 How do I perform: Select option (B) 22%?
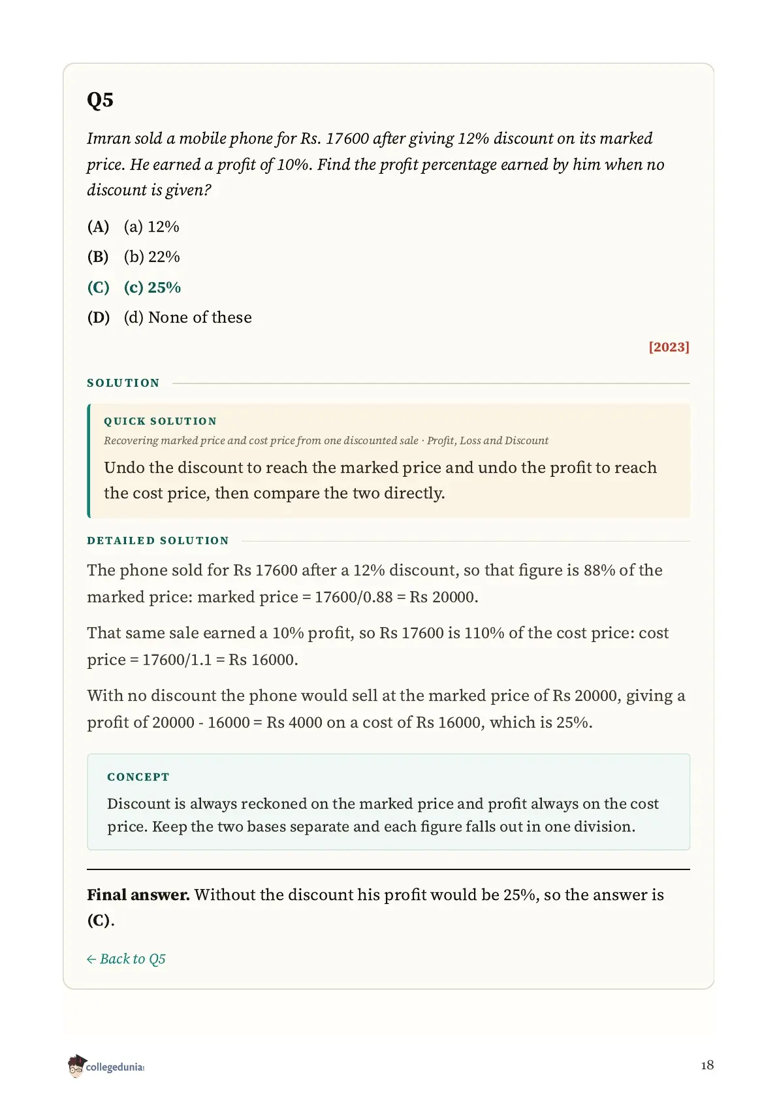point(134,257)
